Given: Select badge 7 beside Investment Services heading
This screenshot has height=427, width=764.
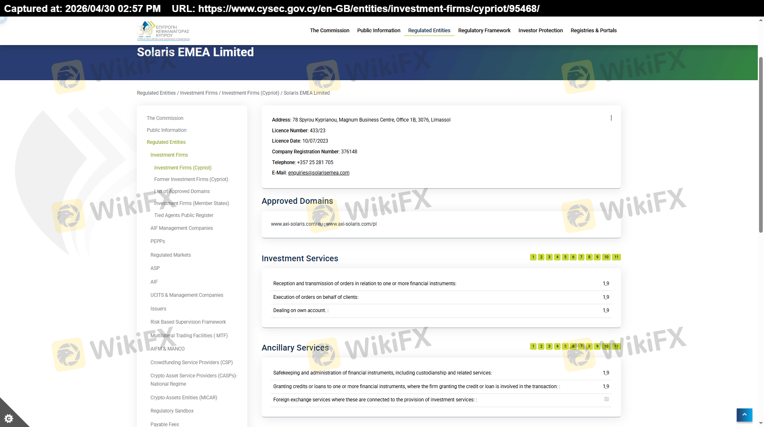Looking at the screenshot, I should click(x=581, y=257).
